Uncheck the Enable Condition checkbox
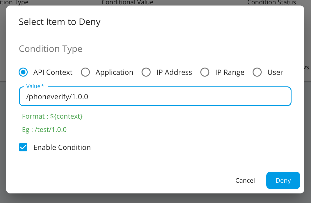The width and height of the screenshot is (311, 203). point(23,147)
